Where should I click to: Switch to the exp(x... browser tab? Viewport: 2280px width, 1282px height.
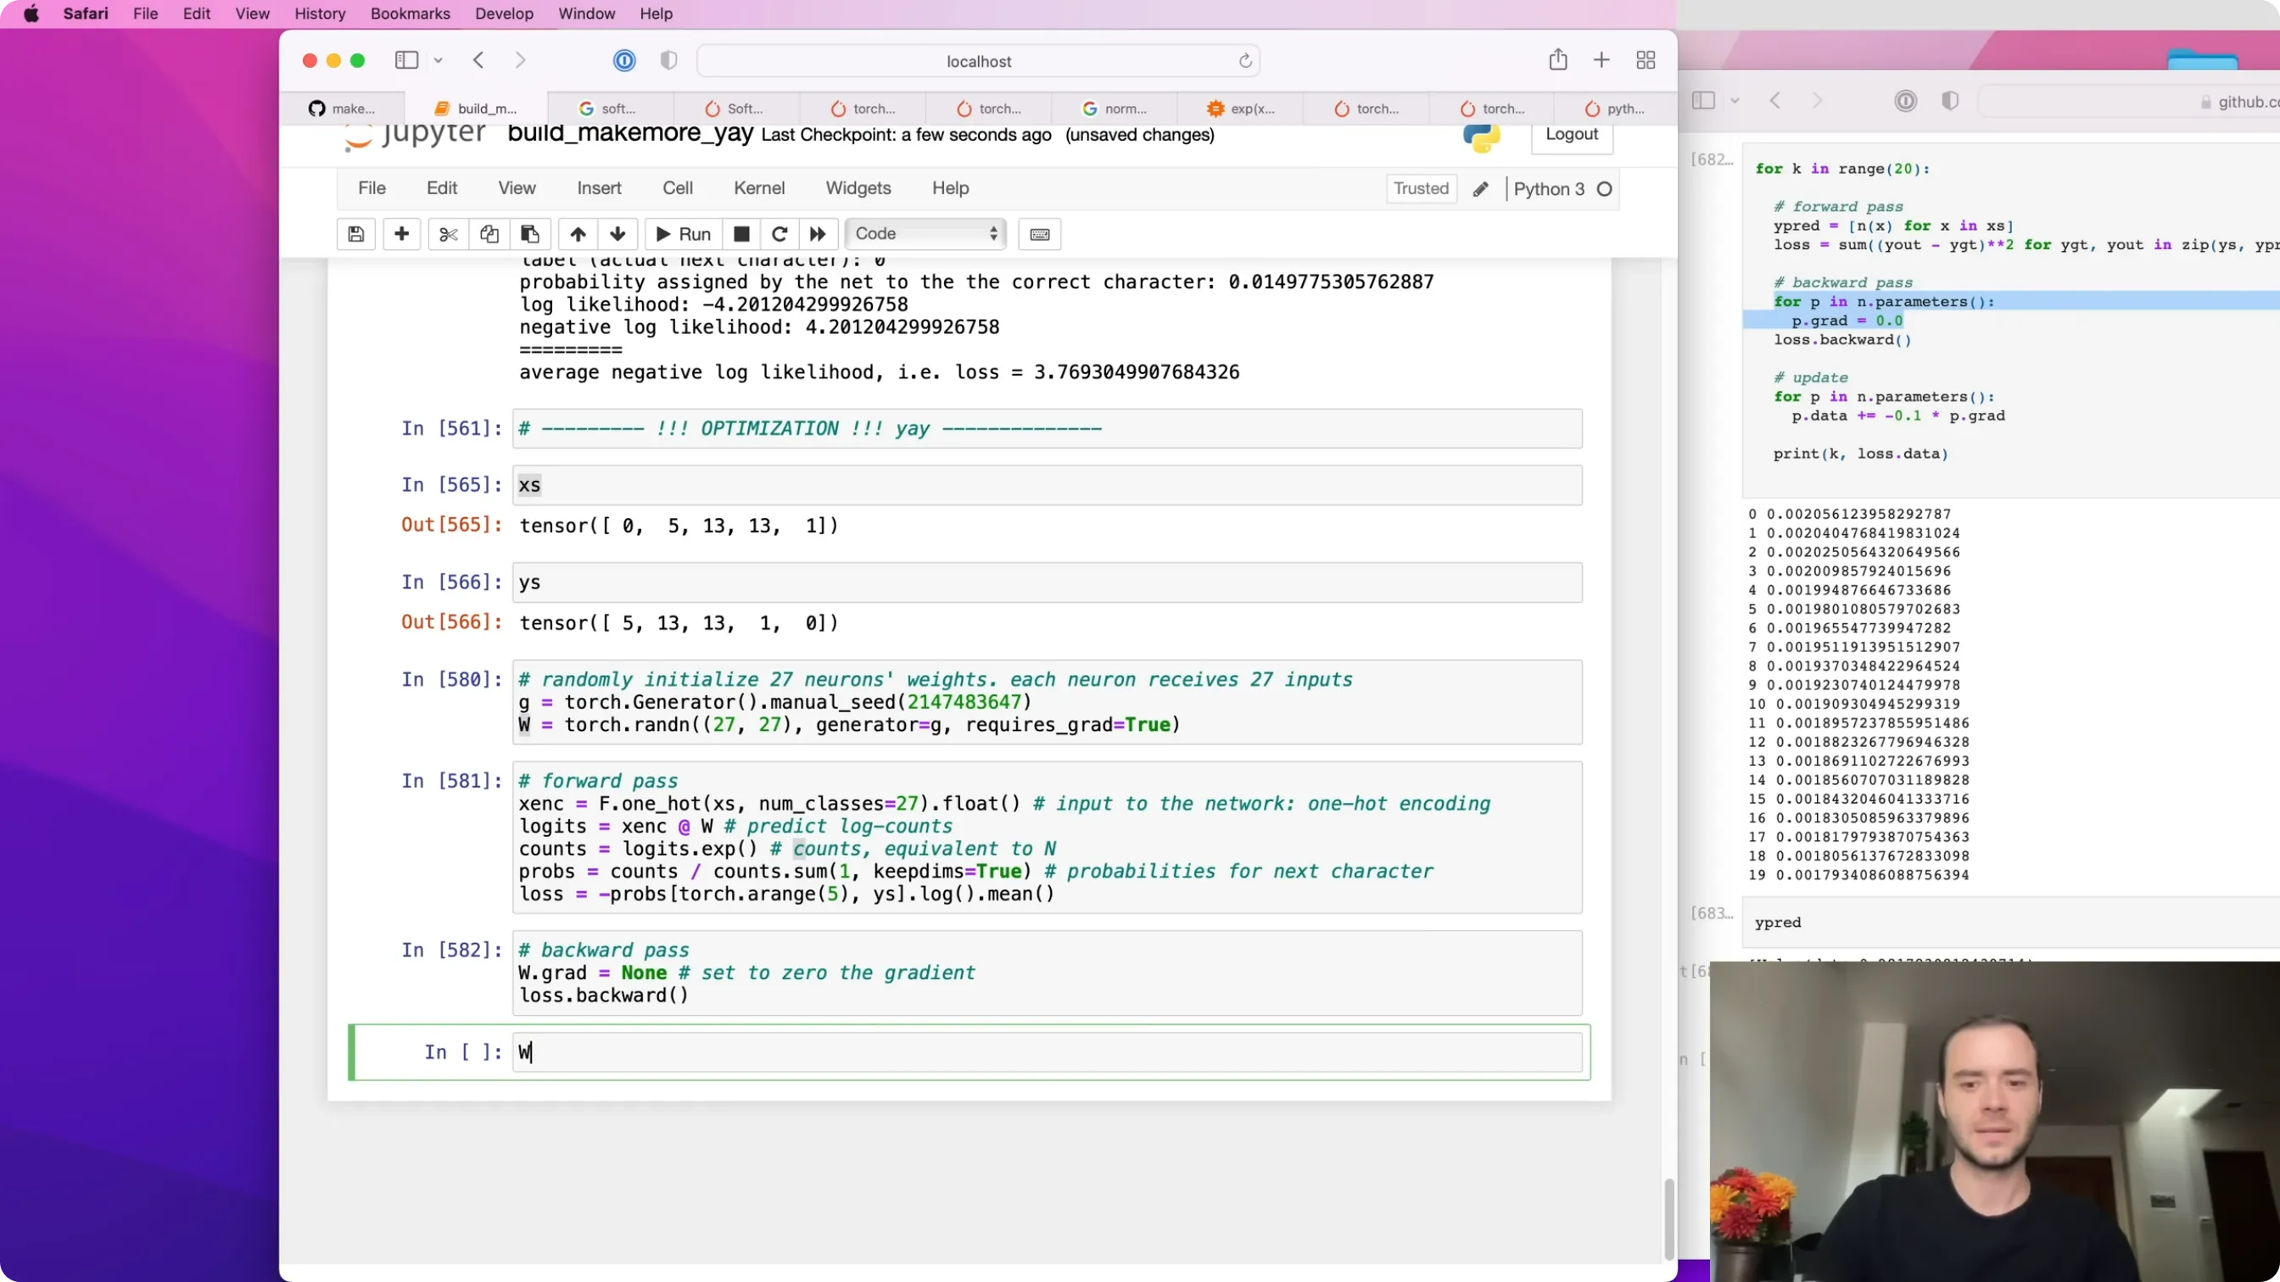[x=1240, y=109]
